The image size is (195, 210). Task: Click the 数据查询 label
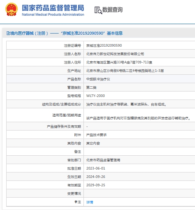tap(112, 9)
